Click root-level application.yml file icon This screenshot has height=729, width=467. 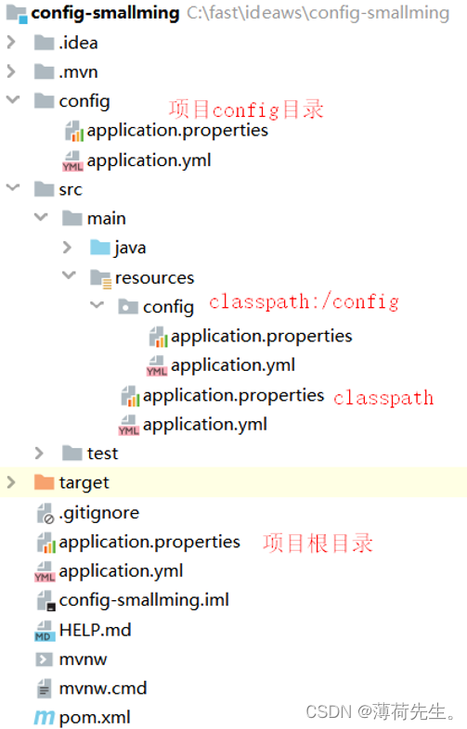[45, 572]
